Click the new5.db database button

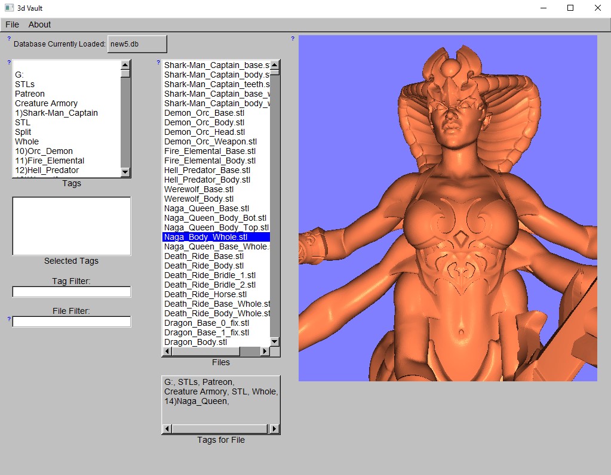(137, 44)
